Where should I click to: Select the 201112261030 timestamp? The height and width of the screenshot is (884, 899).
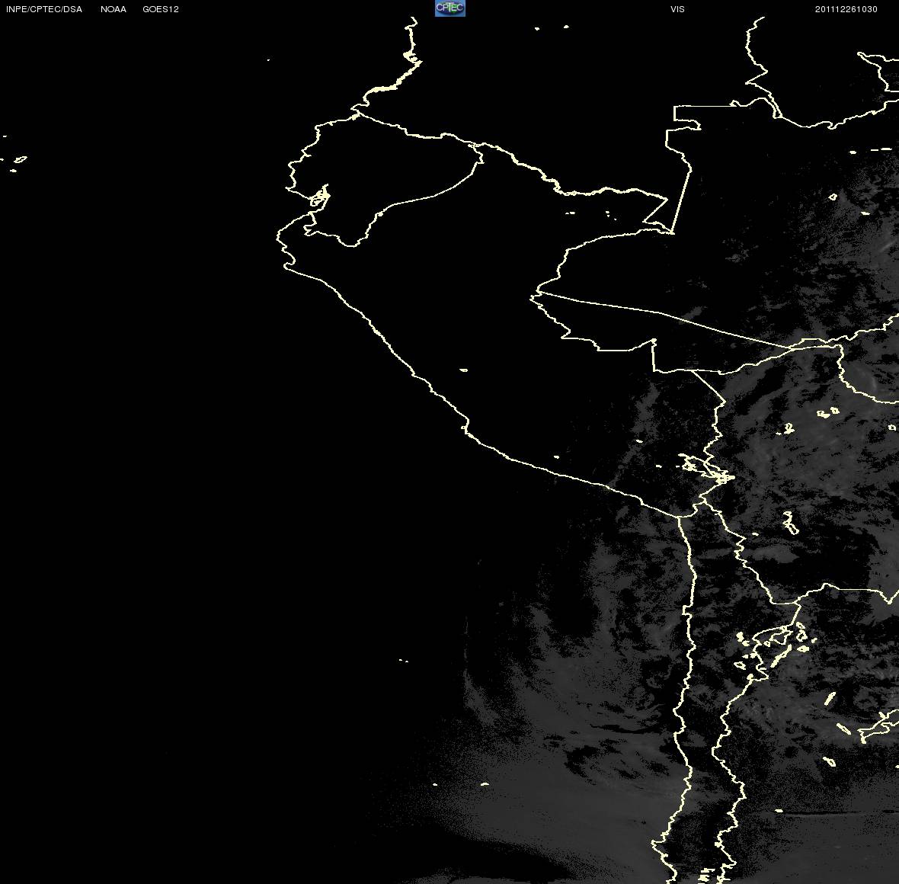tap(846, 9)
